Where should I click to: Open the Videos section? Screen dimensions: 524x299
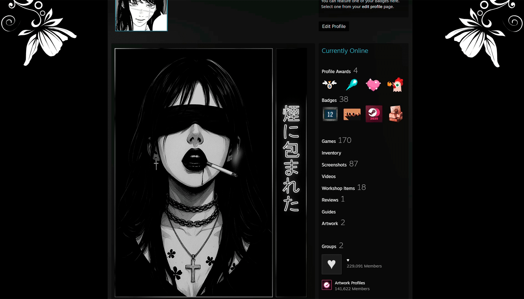point(329,176)
